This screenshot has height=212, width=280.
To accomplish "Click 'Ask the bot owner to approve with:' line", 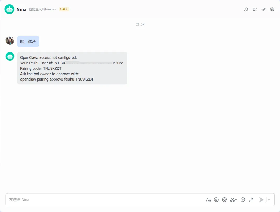I will pos(50,74).
